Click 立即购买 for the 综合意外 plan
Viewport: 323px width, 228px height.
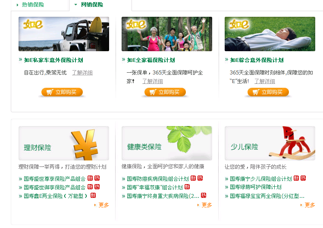coord(268,92)
